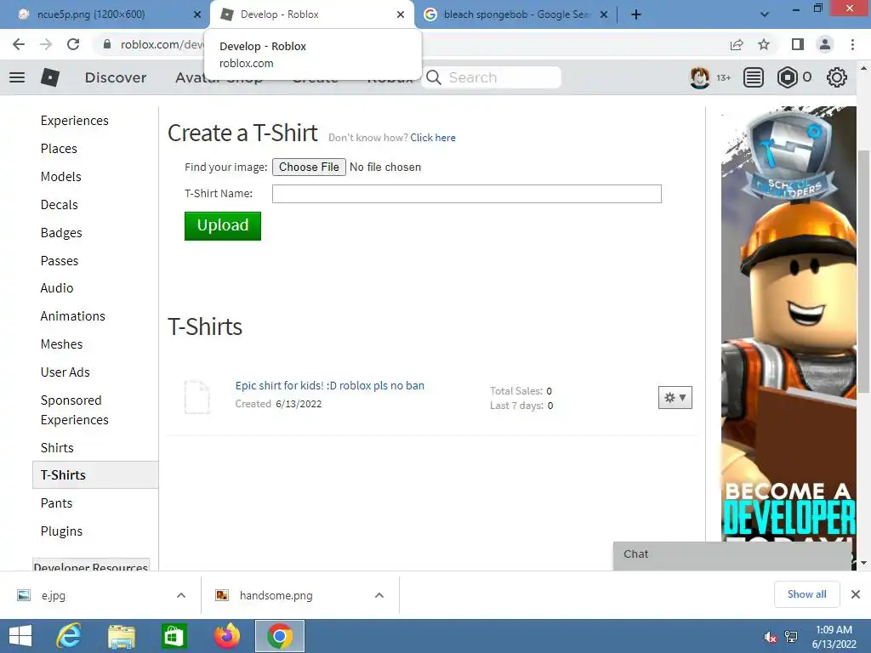The height and width of the screenshot is (653, 871).
Task: Select Models in the sidebar
Action: click(x=61, y=177)
